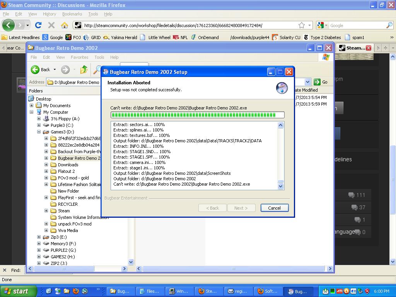This screenshot has height=297, width=396.
Task: Open the Help menu in the Explorer window
Action: tap(114, 57)
